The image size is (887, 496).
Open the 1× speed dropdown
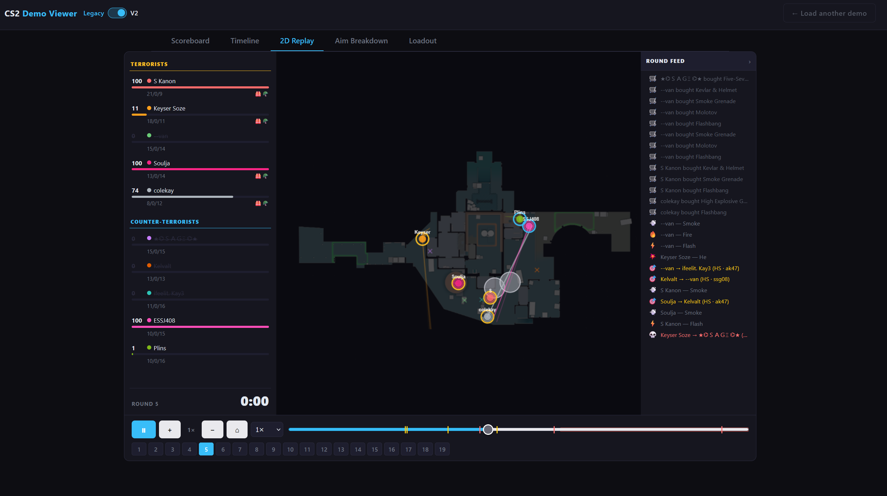[268, 430]
